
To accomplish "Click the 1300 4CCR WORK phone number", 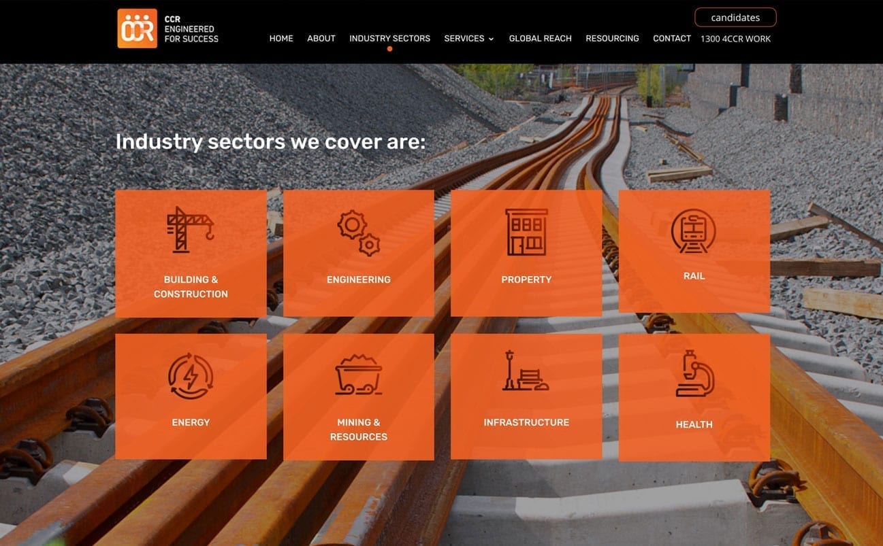I will pos(735,39).
